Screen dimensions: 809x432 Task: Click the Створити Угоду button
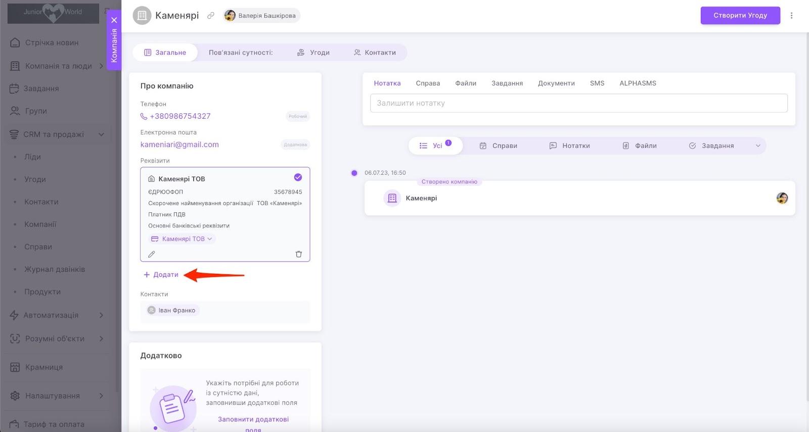(x=740, y=16)
